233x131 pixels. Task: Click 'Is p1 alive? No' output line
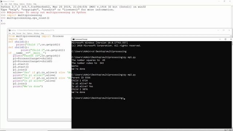click(x=82, y=83)
